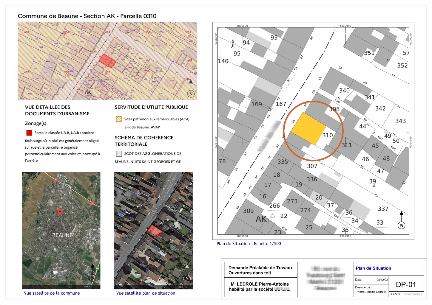Select the yellow highlighted parcel 310
This screenshot has height=305, width=432.
pyautogui.click(x=308, y=128)
